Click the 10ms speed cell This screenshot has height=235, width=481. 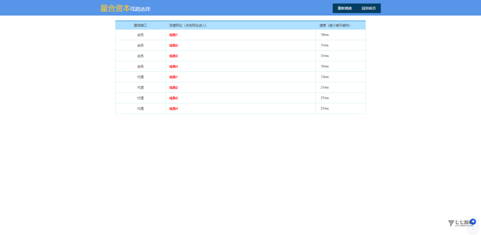(325, 67)
